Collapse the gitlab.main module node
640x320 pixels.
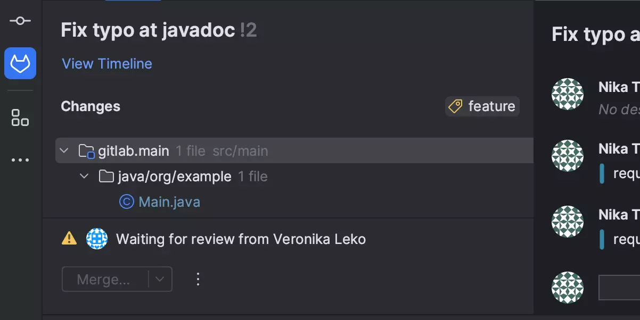[x=64, y=151]
